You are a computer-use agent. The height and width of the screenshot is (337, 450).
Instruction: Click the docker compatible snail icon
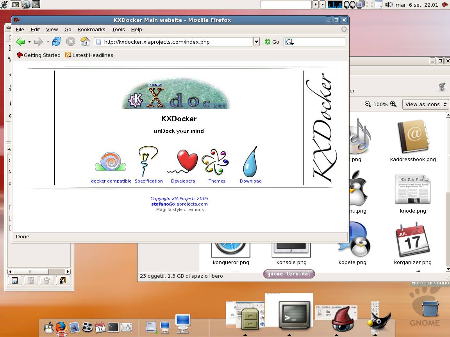[x=111, y=162]
